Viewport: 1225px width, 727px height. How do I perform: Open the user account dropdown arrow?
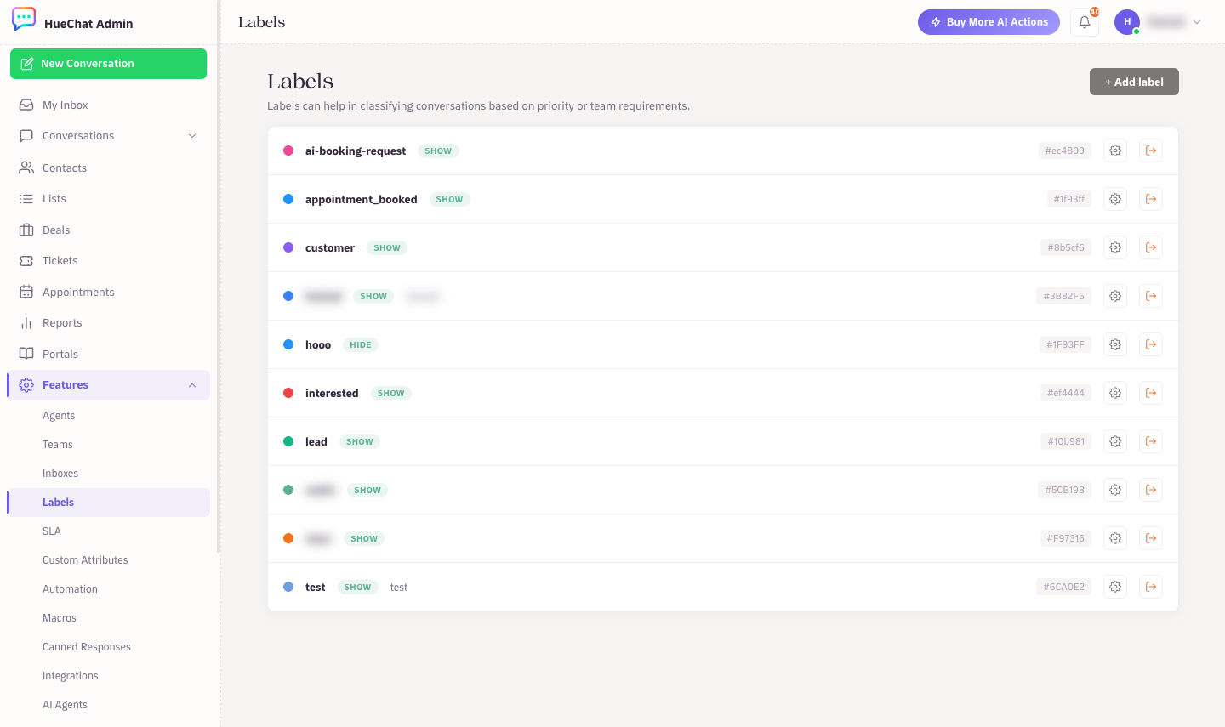coord(1197,22)
